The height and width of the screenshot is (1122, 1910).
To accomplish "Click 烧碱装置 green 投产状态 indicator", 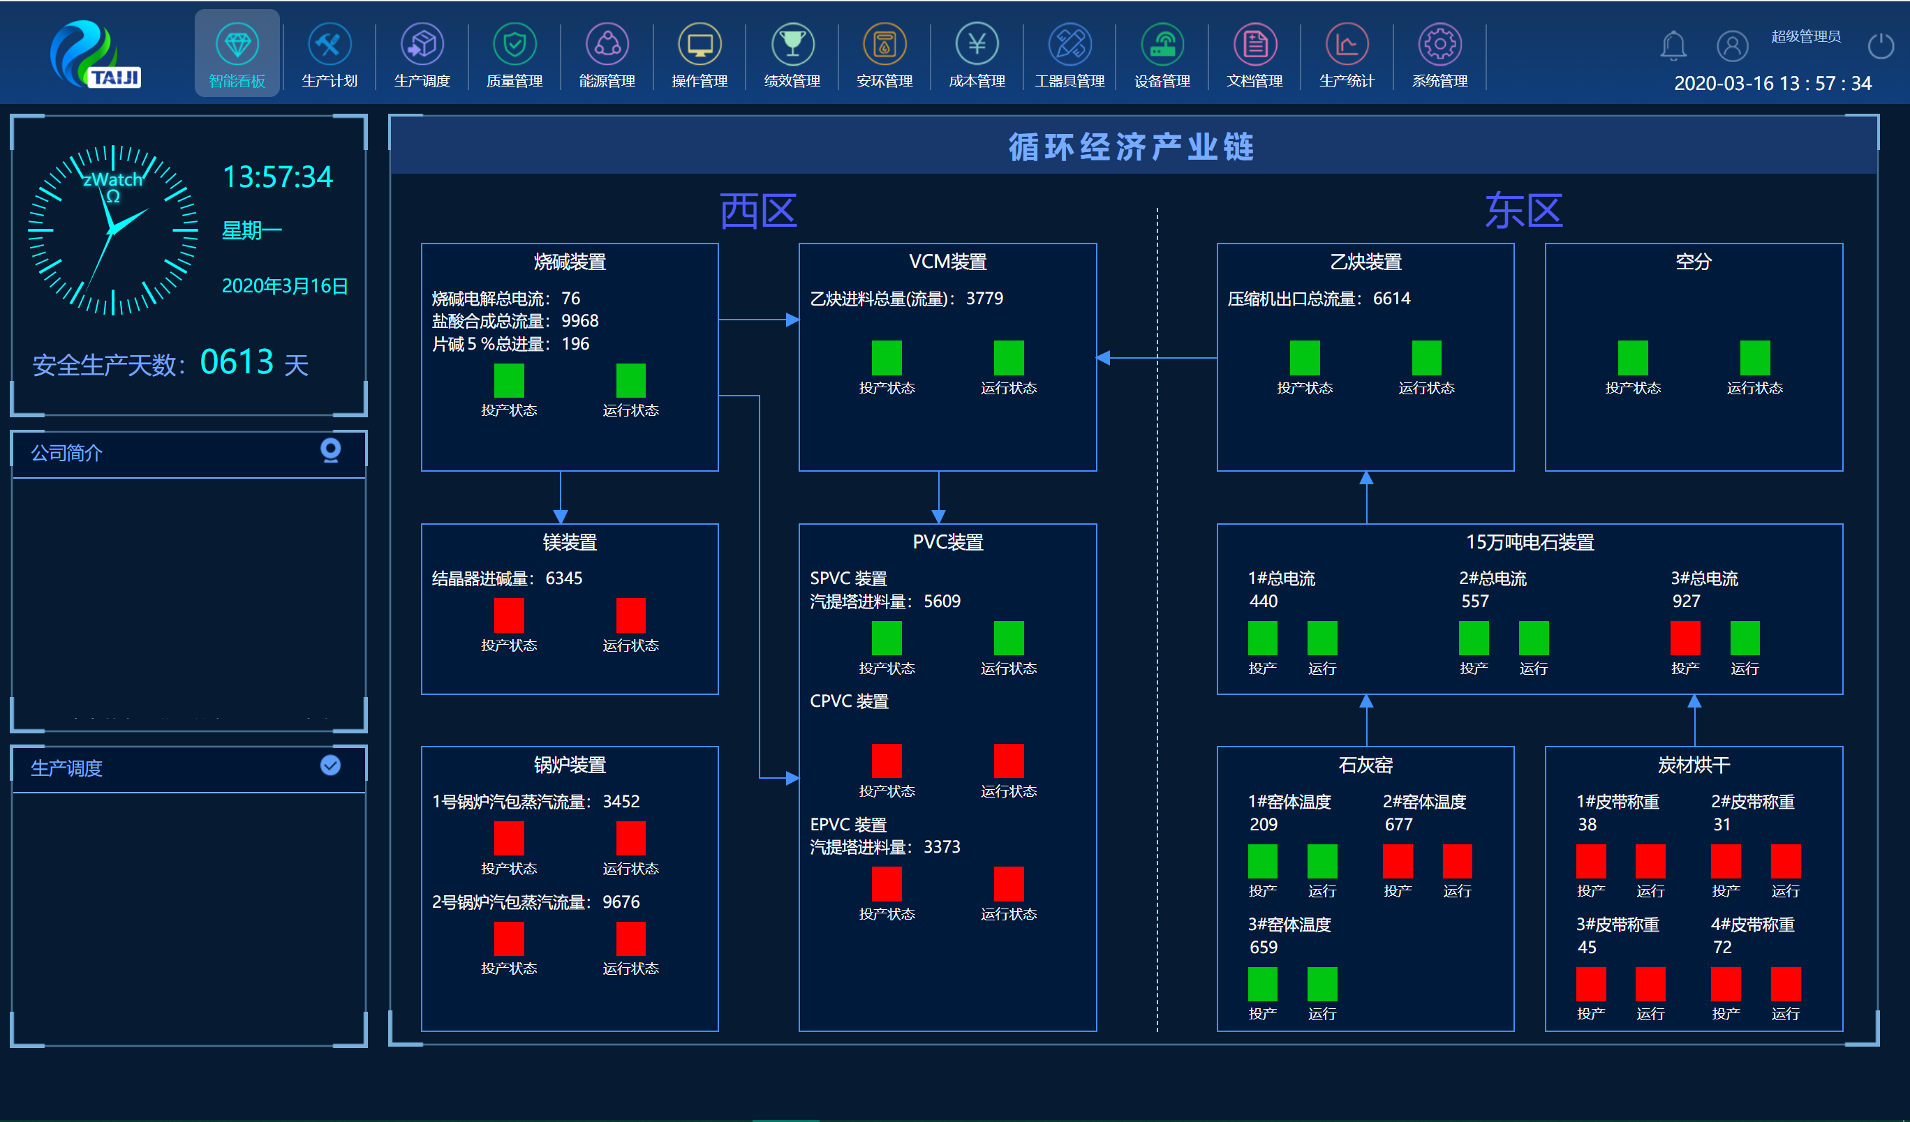I will (509, 380).
